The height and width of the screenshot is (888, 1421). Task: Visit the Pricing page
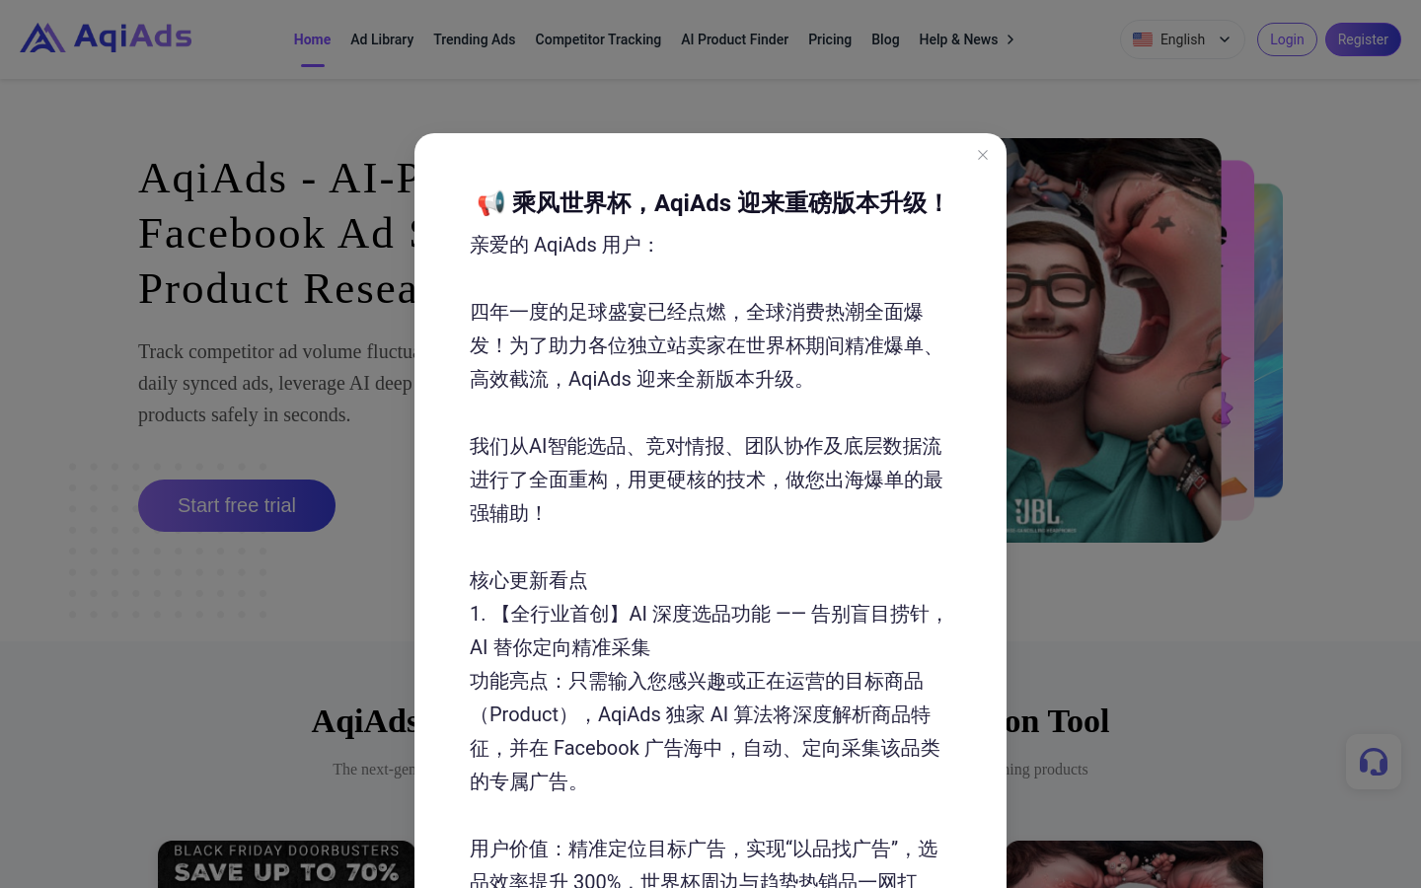click(830, 39)
